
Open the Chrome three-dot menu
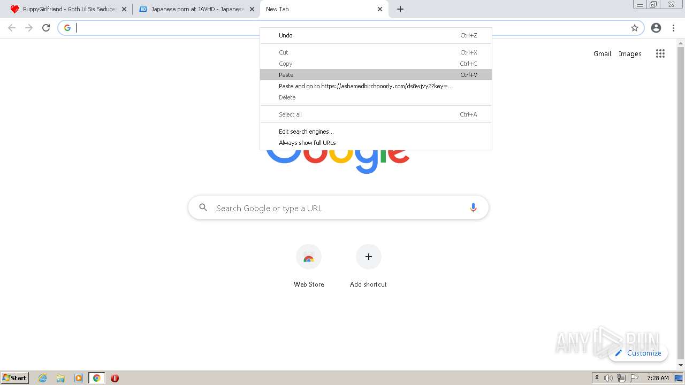(x=673, y=28)
